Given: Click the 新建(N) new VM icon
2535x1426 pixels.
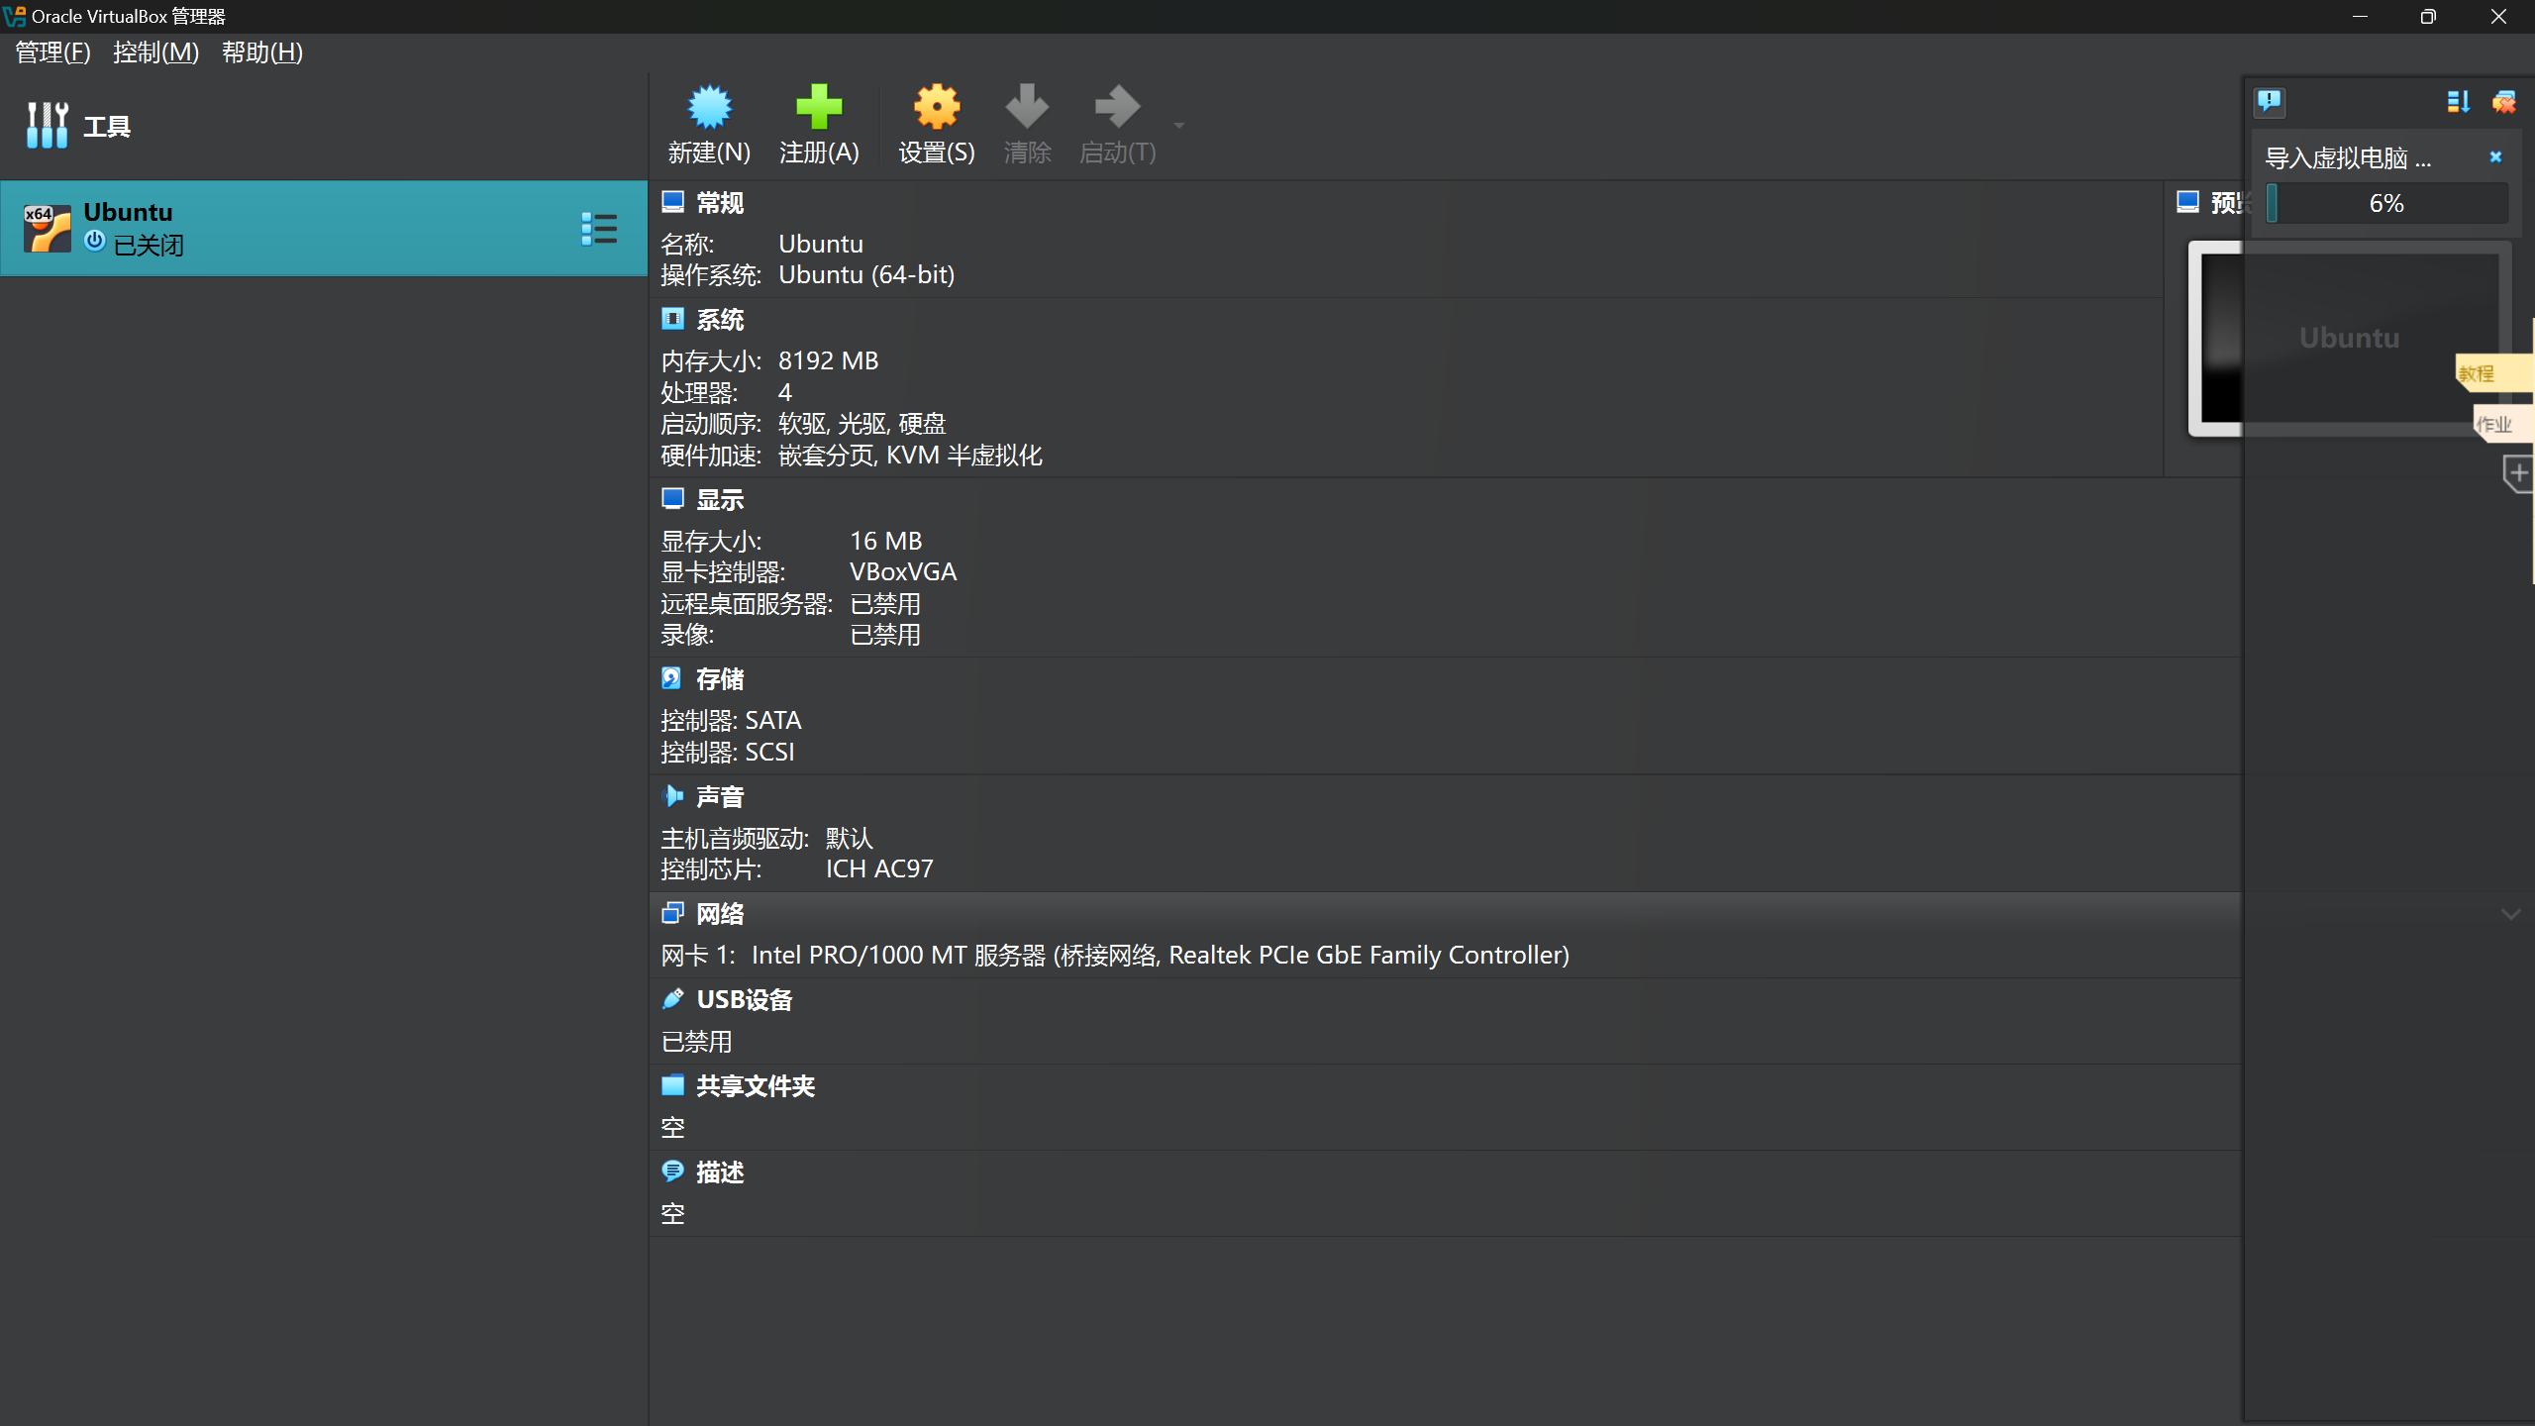Looking at the screenshot, I should pyautogui.click(x=709, y=107).
